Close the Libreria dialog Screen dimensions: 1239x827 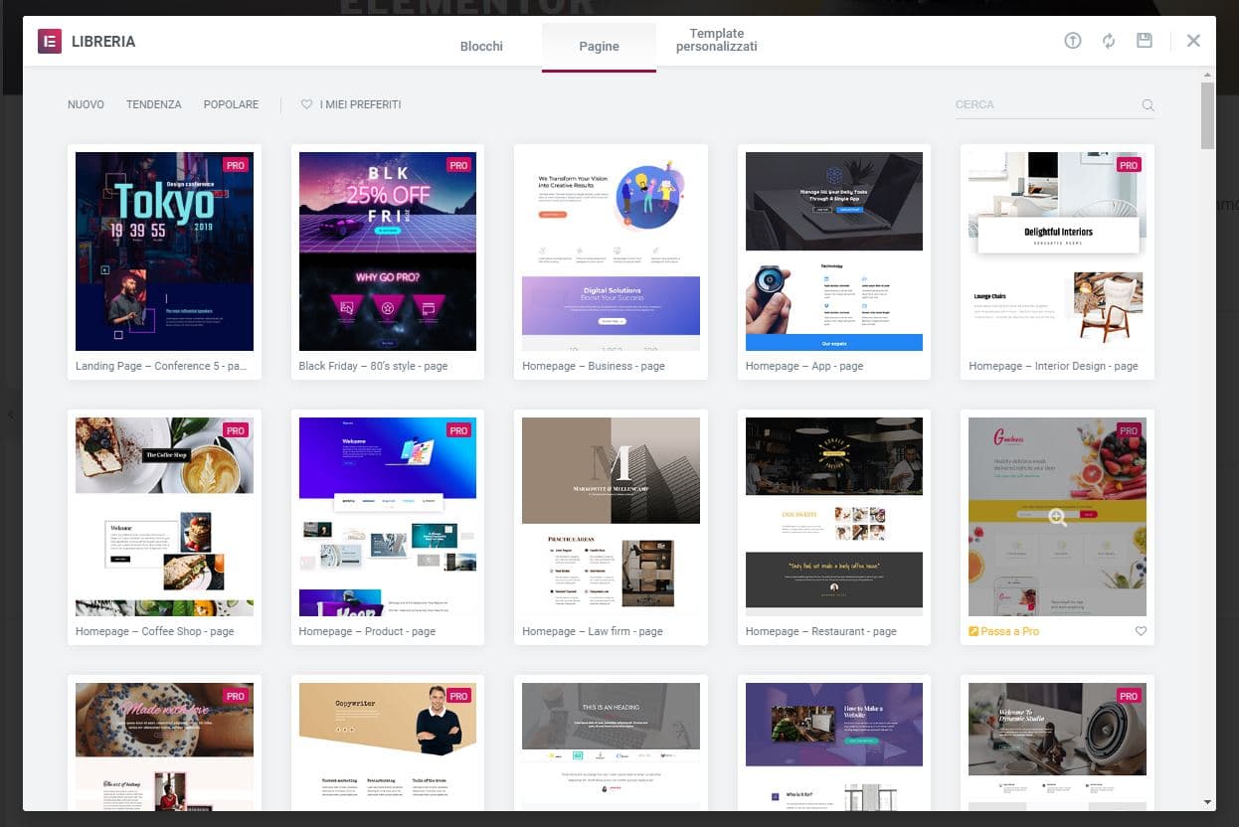tap(1193, 41)
